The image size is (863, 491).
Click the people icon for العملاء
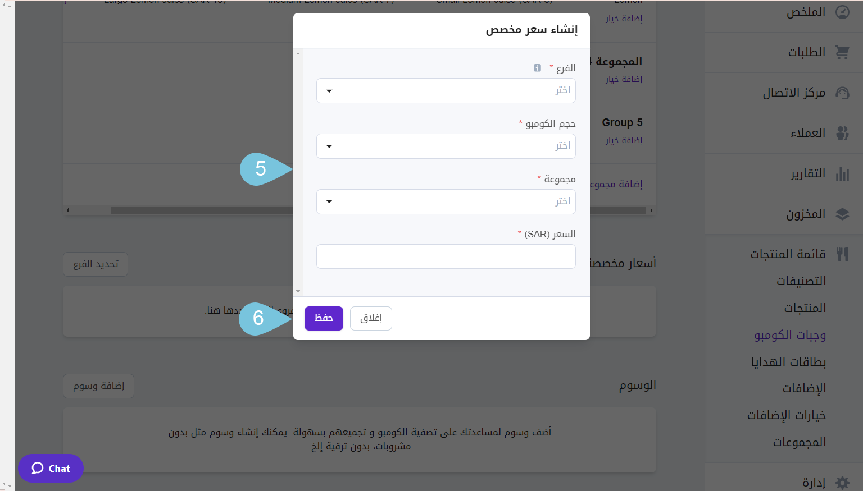(842, 133)
